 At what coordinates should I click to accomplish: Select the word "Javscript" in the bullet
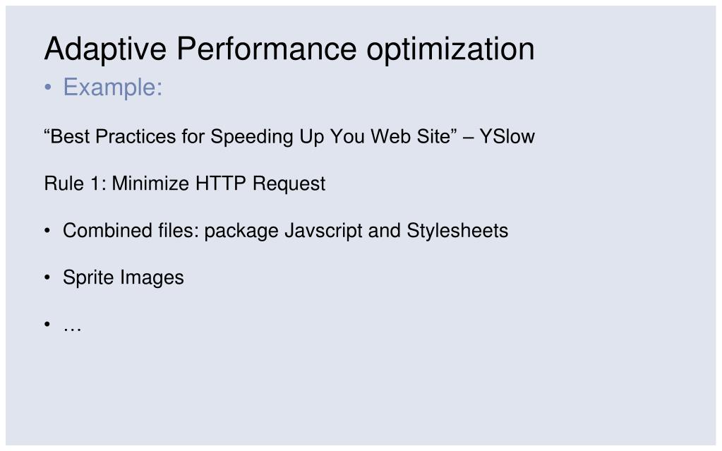pos(323,230)
